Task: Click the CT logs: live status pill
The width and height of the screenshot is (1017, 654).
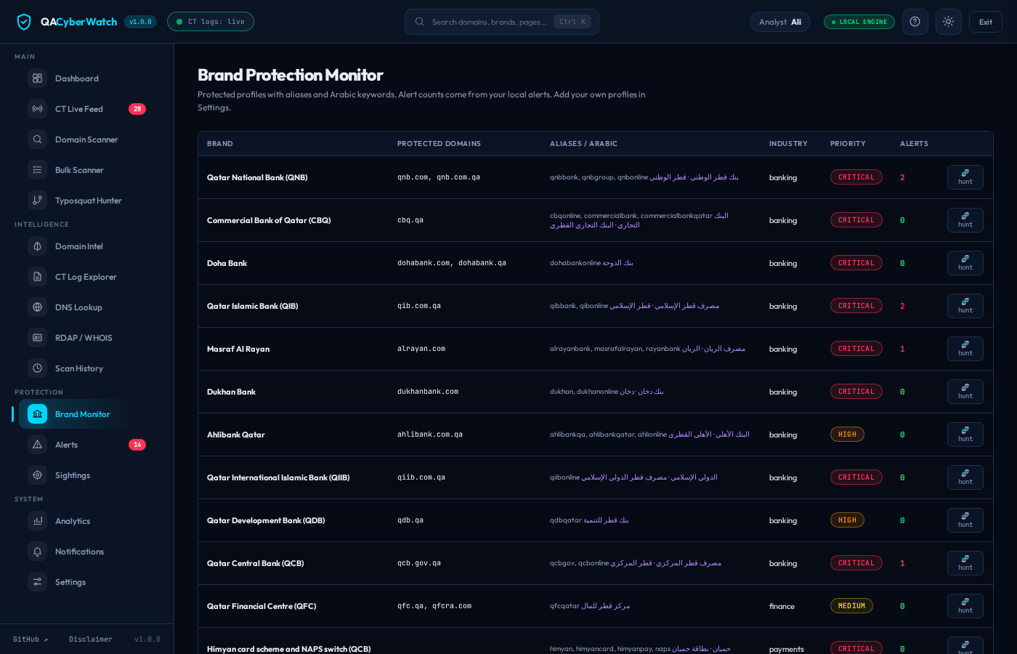Action: [x=211, y=22]
